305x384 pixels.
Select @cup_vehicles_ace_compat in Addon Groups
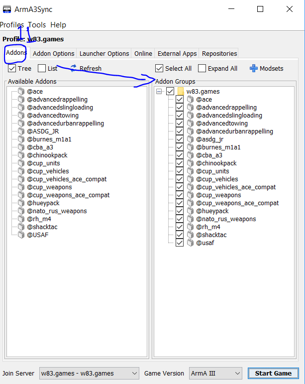point(236,187)
